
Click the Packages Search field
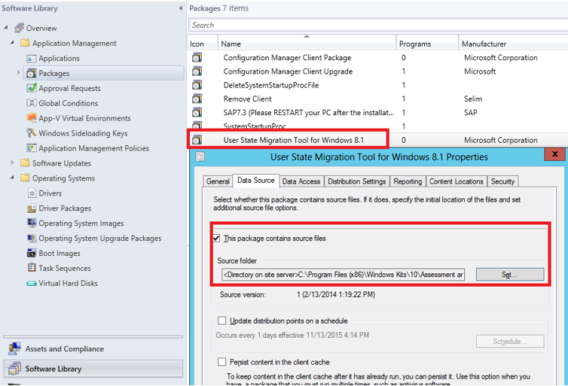click(378, 25)
